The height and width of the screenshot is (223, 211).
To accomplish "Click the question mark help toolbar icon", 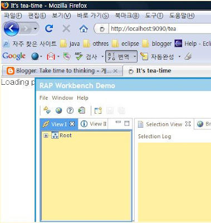I will coord(70,110).
